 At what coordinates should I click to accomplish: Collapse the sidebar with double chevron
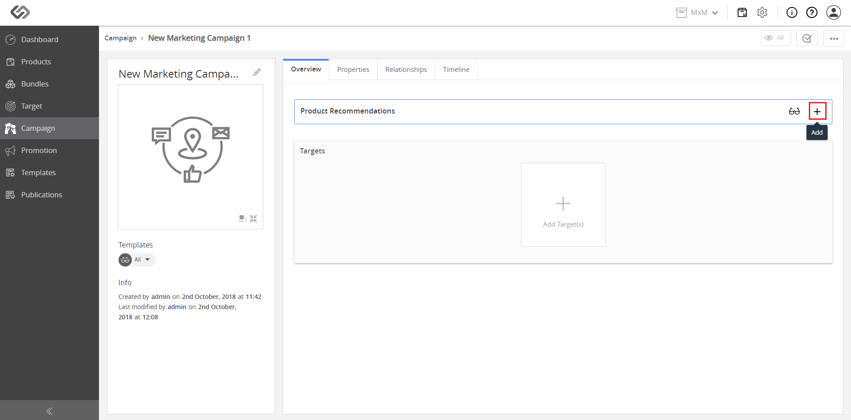coord(49,411)
